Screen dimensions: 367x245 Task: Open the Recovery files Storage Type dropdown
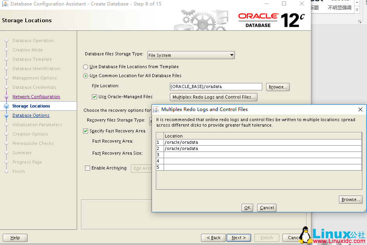pos(151,121)
